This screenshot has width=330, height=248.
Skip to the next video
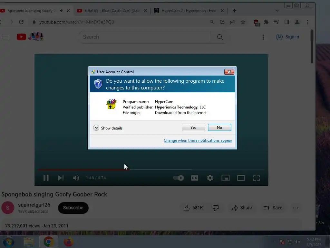[x=61, y=178]
